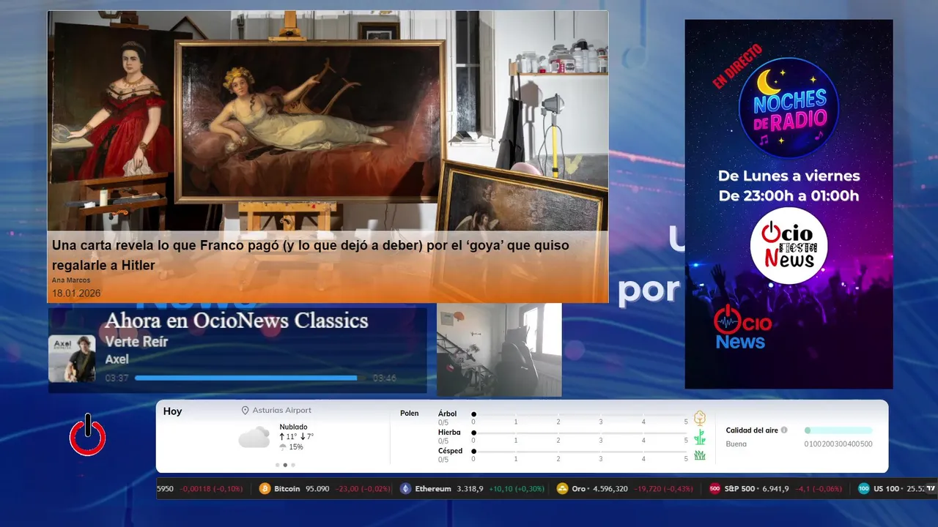Select the first weather pagination dot
This screenshot has height=527, width=938.
point(277,465)
